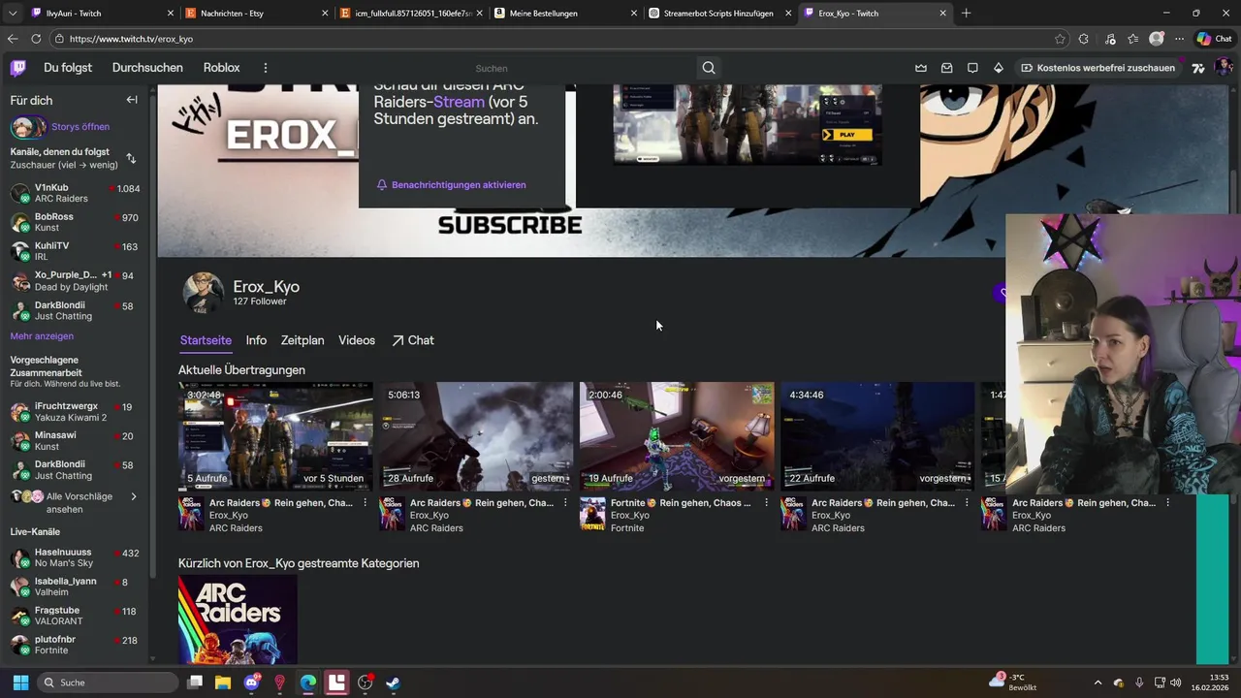Screen dimensions: 1241x698
Task: Open the browser tab search dropdown
Action: [x=12, y=14]
